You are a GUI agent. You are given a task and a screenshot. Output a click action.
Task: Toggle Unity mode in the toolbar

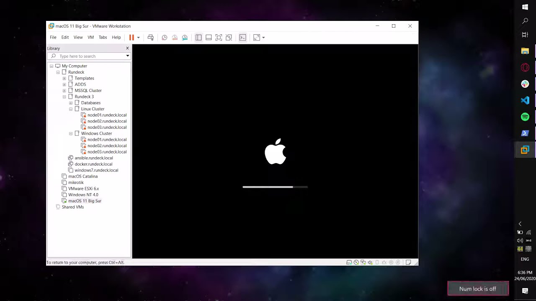pos(229,38)
